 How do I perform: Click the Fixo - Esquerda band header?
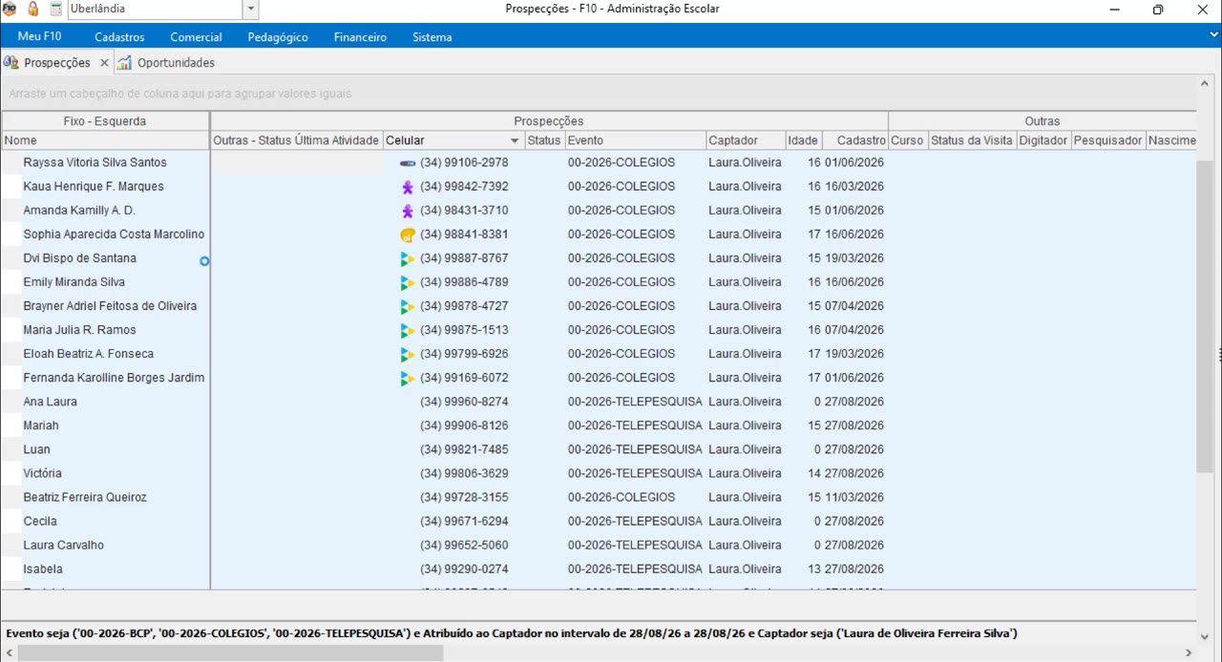[x=105, y=121]
